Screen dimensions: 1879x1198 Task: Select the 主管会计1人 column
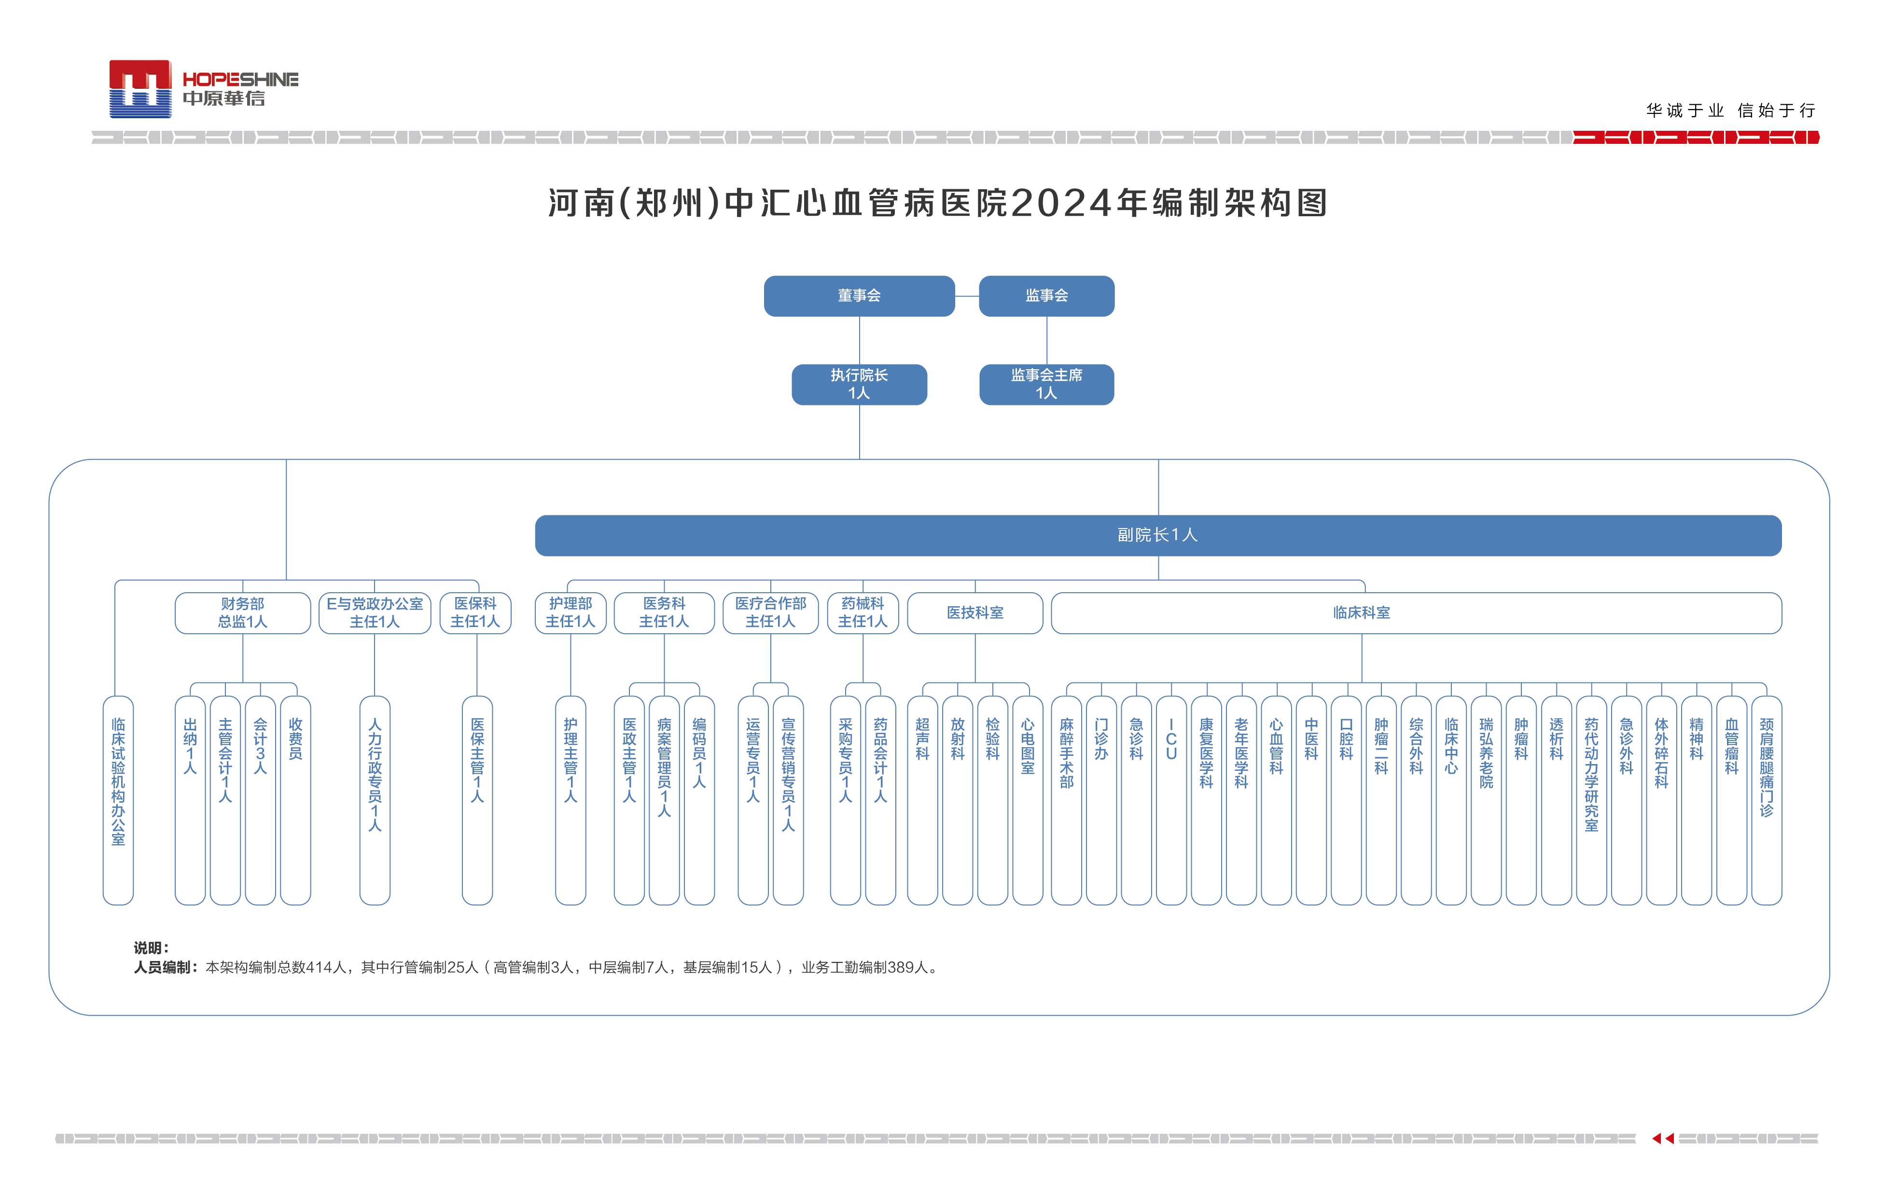tap(225, 801)
